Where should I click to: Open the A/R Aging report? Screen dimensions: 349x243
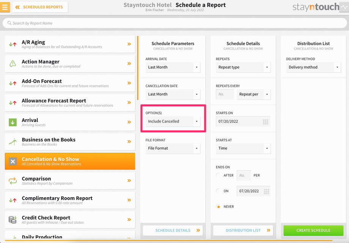pos(70,44)
